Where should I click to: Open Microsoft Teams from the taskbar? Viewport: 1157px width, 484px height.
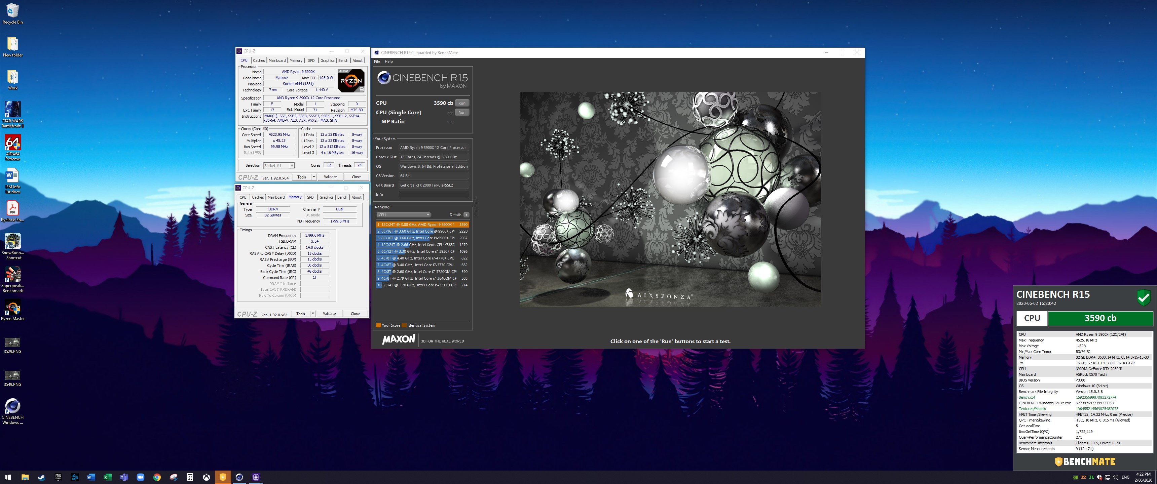pyautogui.click(x=124, y=477)
